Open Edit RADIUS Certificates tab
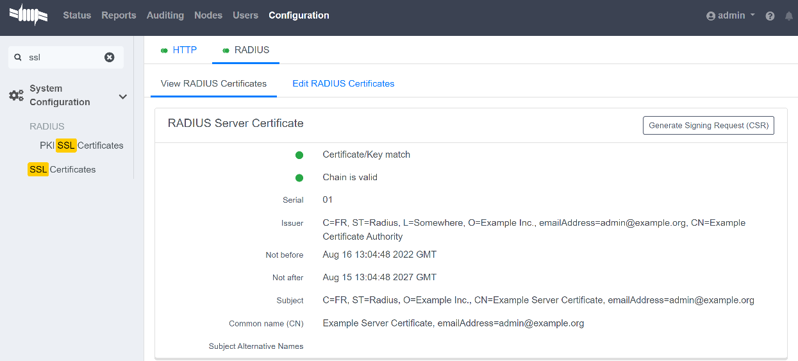Screen dimensions: 798x361 point(343,83)
